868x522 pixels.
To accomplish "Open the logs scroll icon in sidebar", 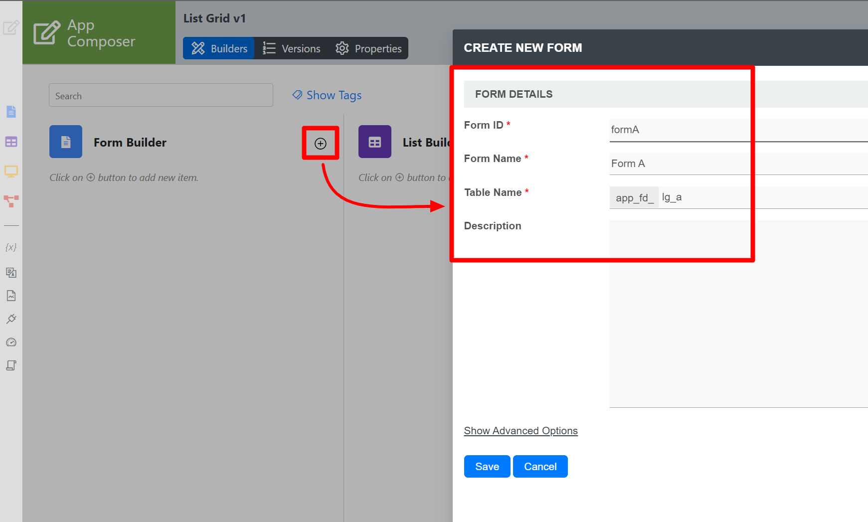I will 11,365.
